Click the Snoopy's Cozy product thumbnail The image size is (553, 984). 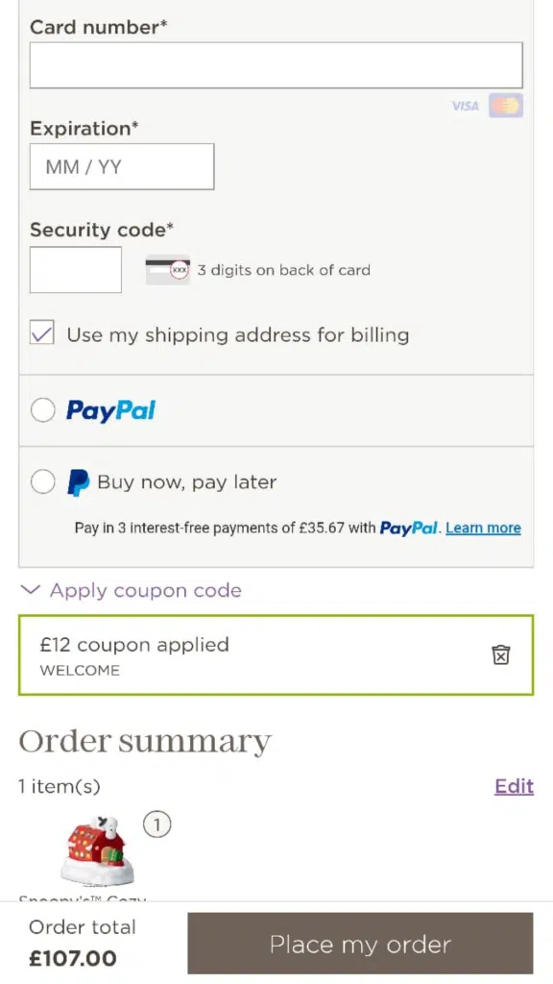(x=96, y=850)
